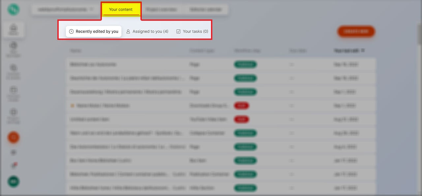Click the vertical scrollbar on the right edge
The image size is (422, 196).
point(419,36)
